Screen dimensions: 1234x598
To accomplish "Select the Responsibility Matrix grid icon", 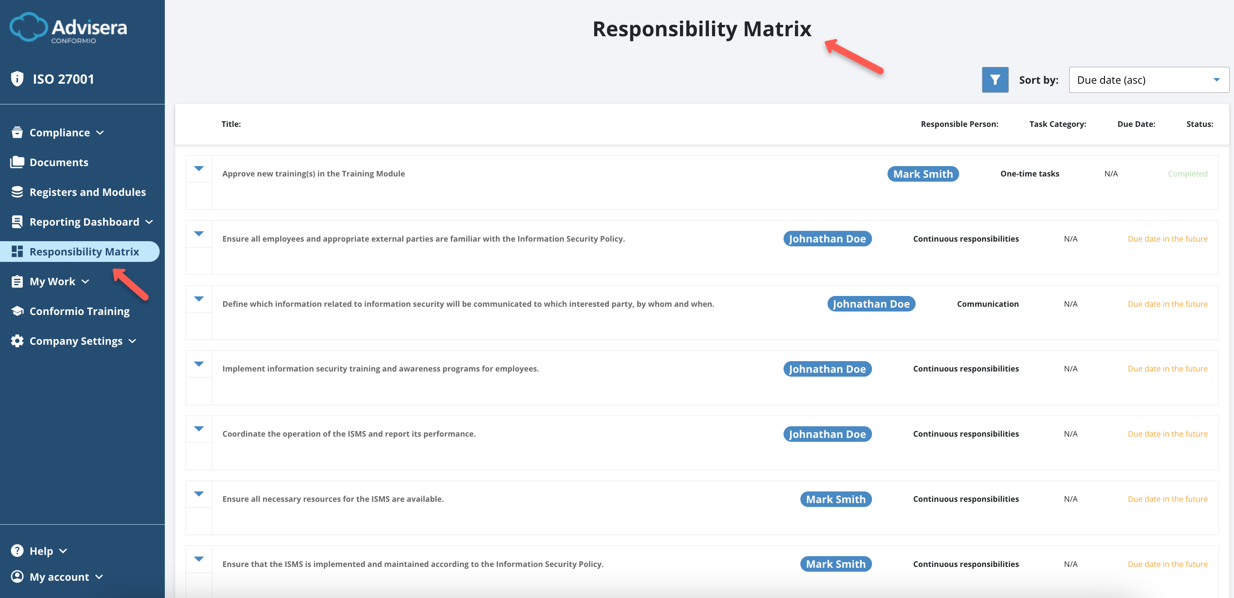I will (17, 251).
